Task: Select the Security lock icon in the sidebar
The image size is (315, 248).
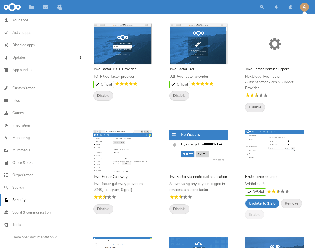Action: [6, 200]
